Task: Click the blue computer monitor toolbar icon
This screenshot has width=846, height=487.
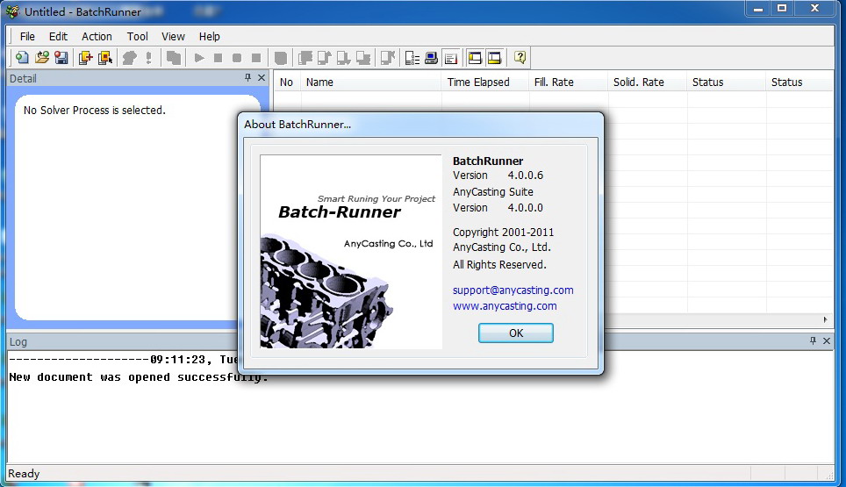Action: click(x=431, y=58)
